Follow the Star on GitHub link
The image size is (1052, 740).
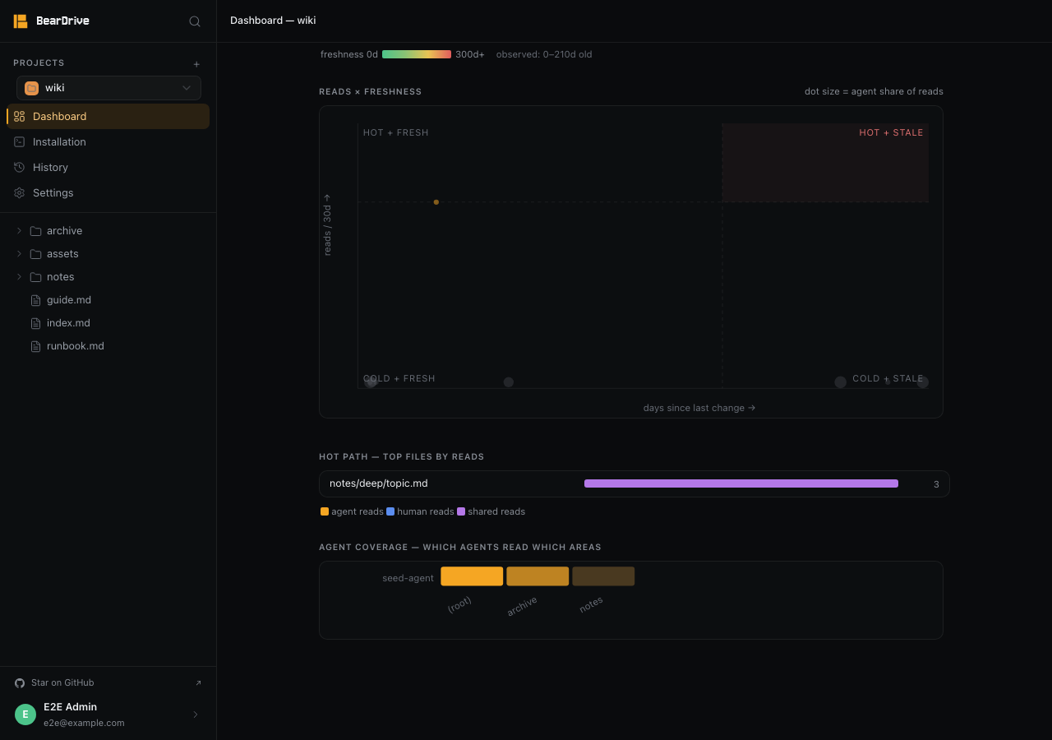point(62,683)
